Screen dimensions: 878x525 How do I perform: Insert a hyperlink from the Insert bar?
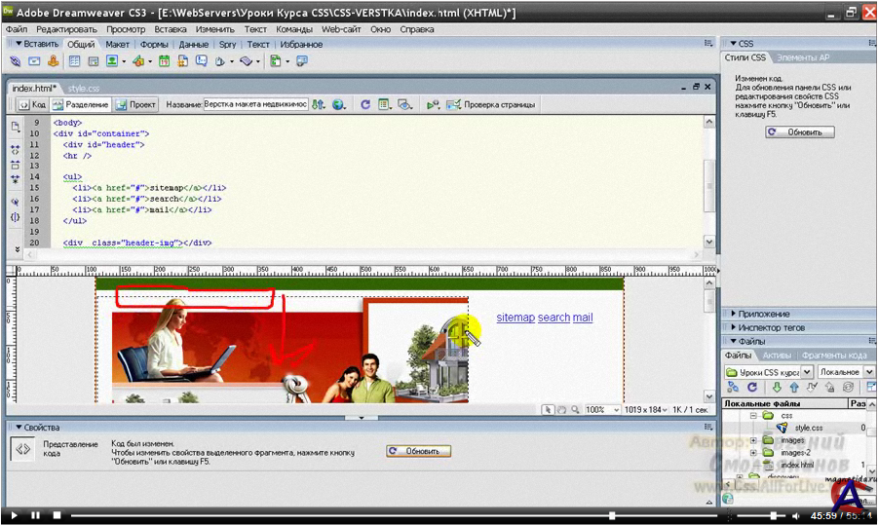click(x=16, y=61)
